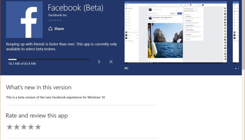Rate the app three stars
The width and height of the screenshot is (245, 140).
click(x=24, y=127)
